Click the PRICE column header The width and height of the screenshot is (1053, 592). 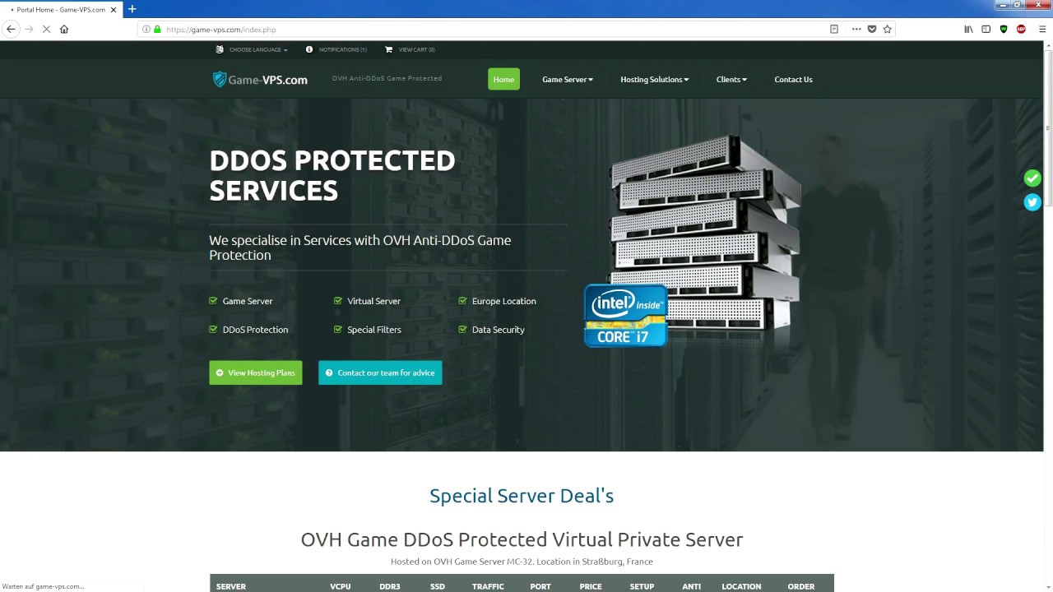591,586
